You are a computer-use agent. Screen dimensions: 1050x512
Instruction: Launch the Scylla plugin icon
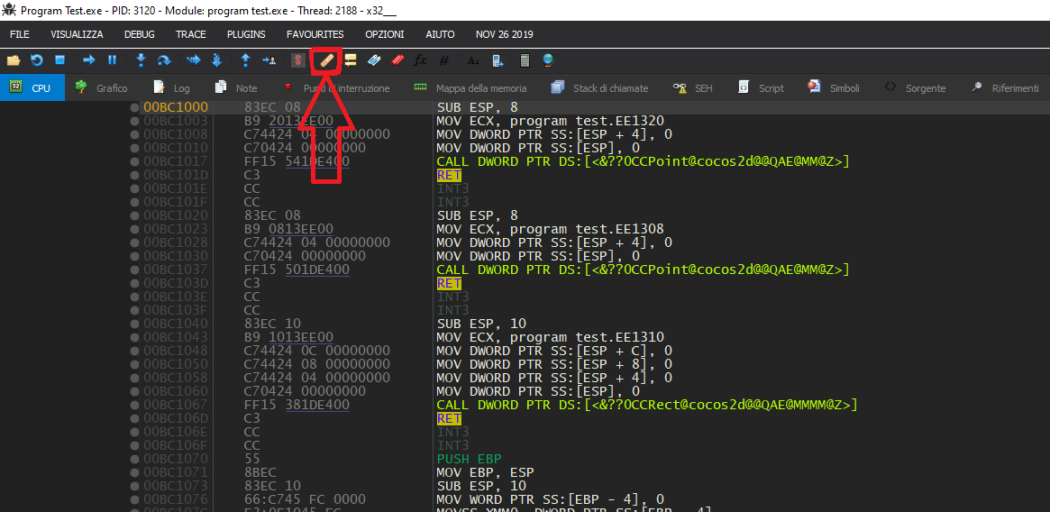(298, 60)
